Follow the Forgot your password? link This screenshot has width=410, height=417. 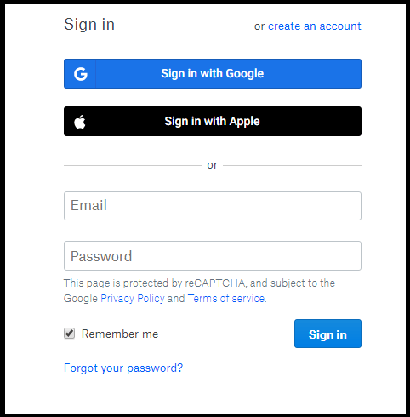click(x=123, y=368)
